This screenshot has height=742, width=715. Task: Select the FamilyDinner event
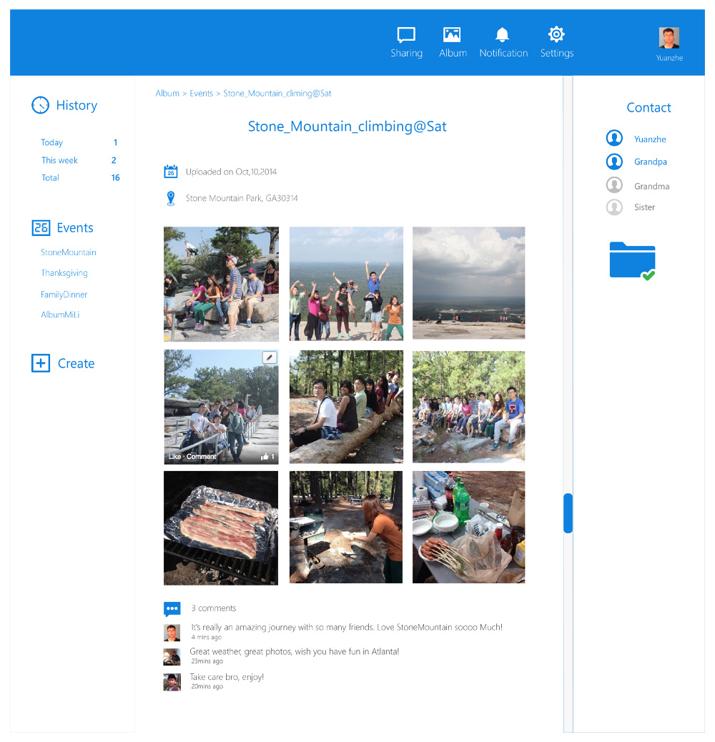[x=64, y=295]
